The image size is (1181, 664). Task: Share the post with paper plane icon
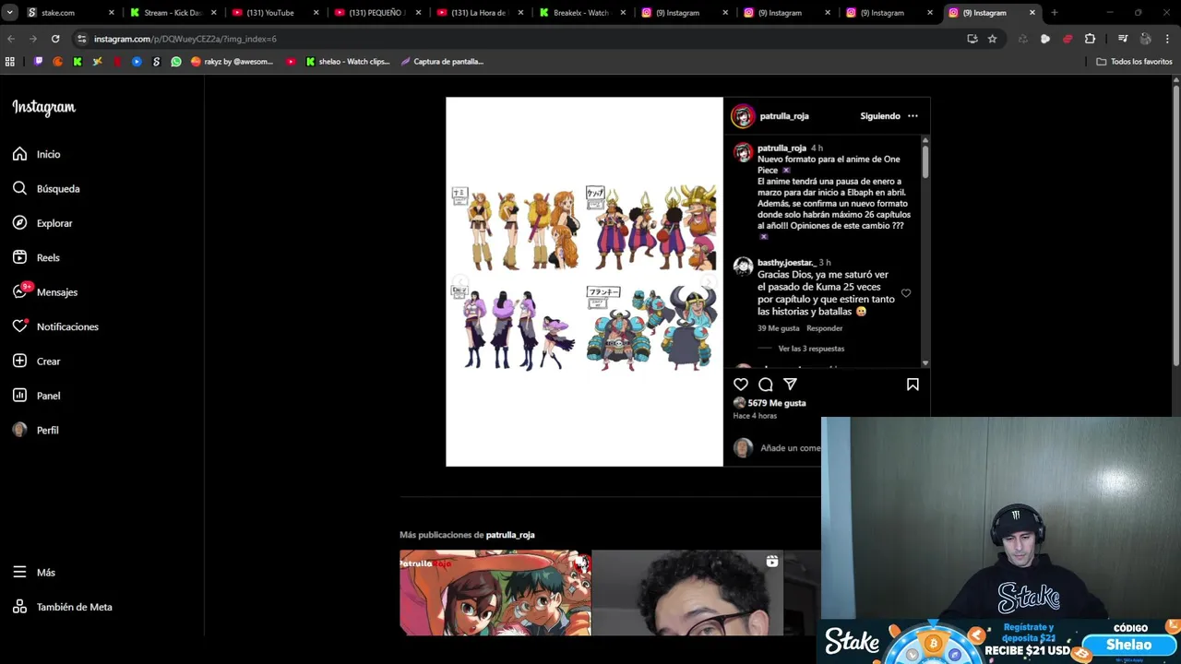coord(790,385)
